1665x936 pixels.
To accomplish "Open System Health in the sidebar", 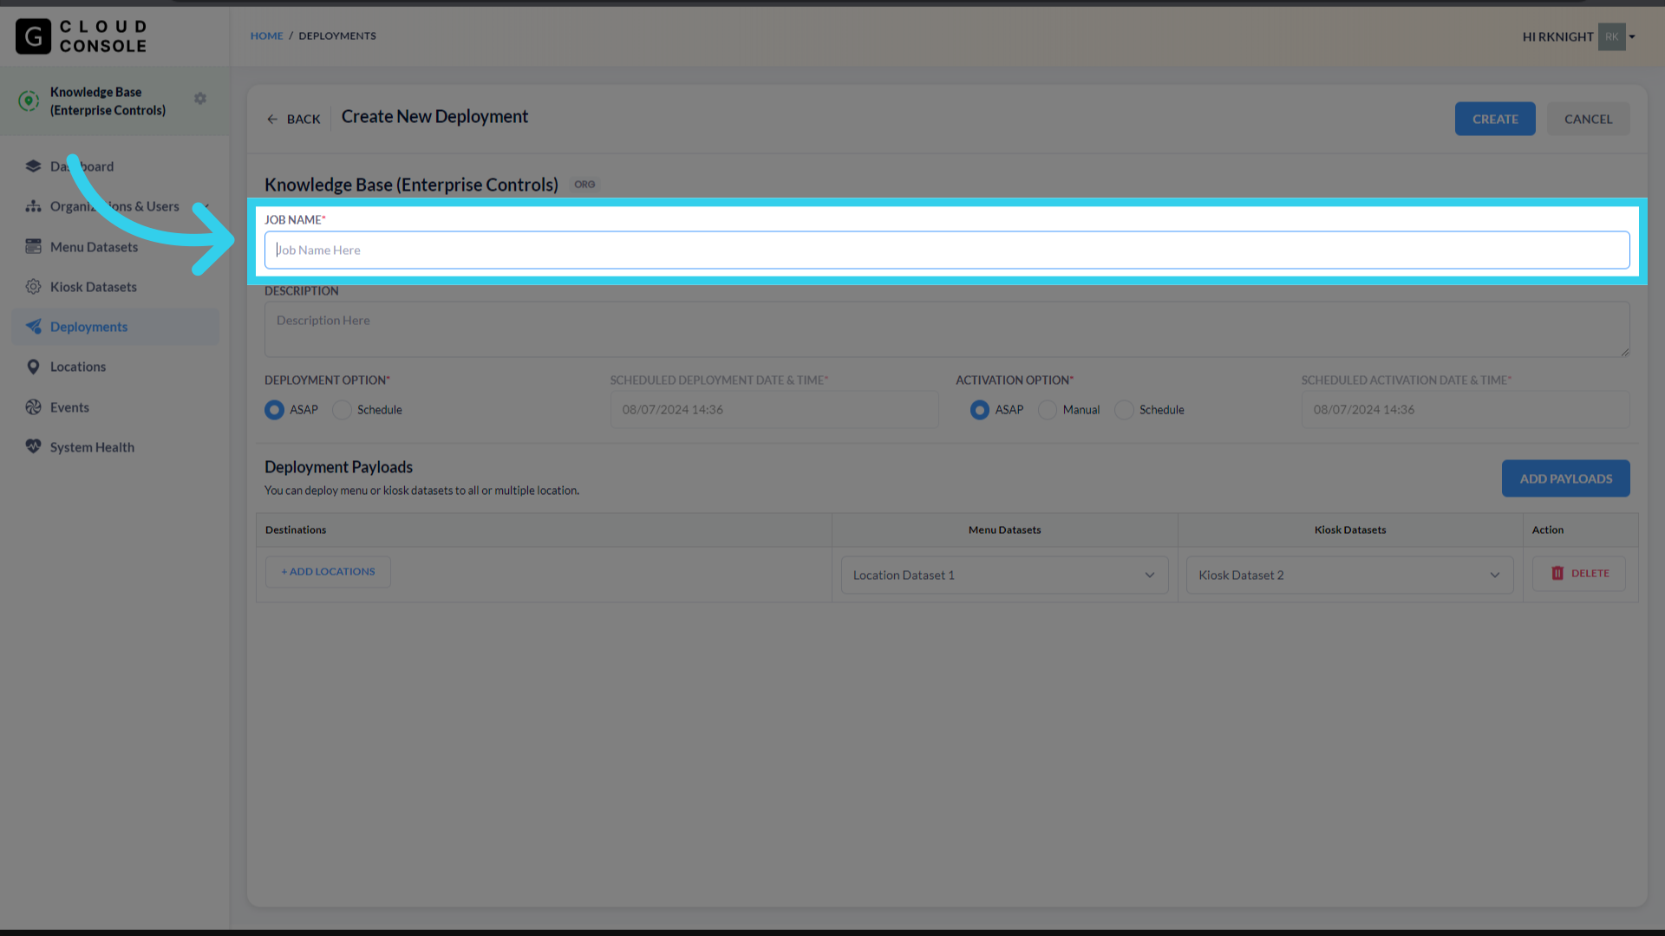I will click(114, 447).
